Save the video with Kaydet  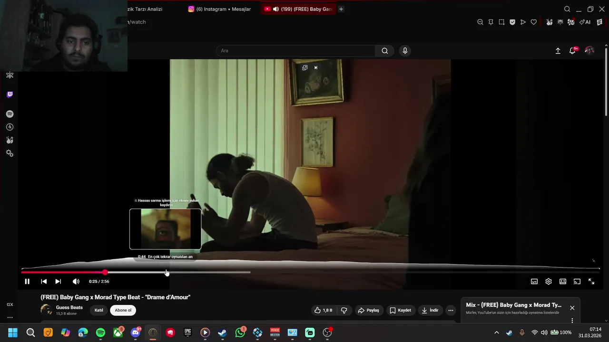[x=401, y=310]
